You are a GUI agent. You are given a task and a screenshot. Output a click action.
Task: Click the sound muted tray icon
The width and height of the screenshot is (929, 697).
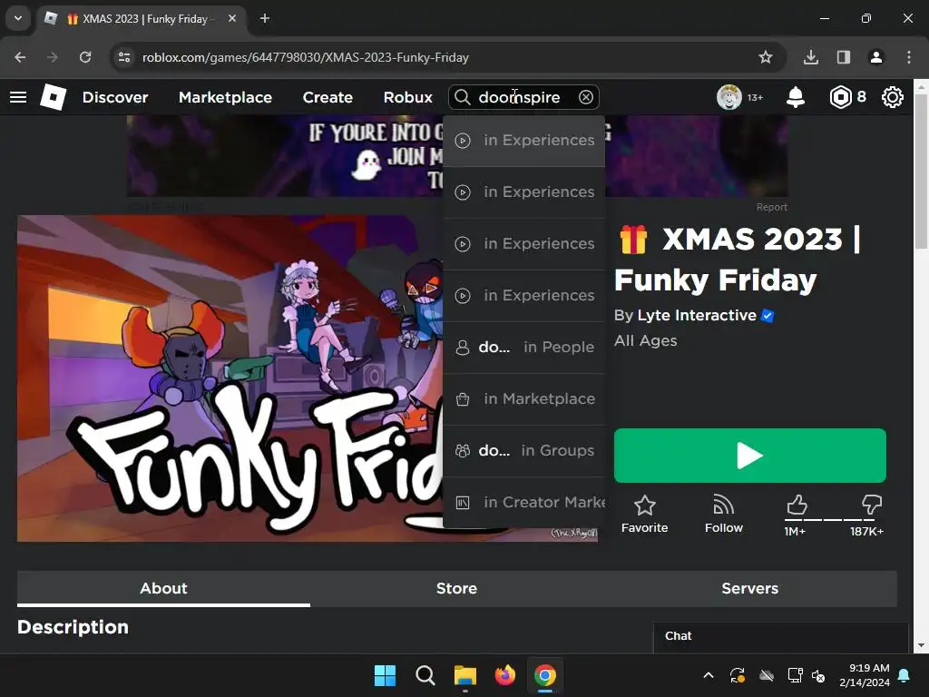click(818, 675)
